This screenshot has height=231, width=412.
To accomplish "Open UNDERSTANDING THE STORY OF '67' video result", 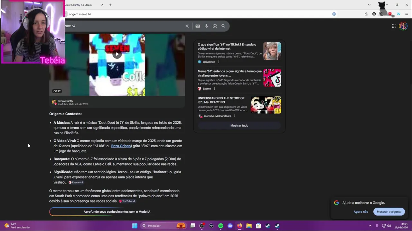I will tap(221, 100).
